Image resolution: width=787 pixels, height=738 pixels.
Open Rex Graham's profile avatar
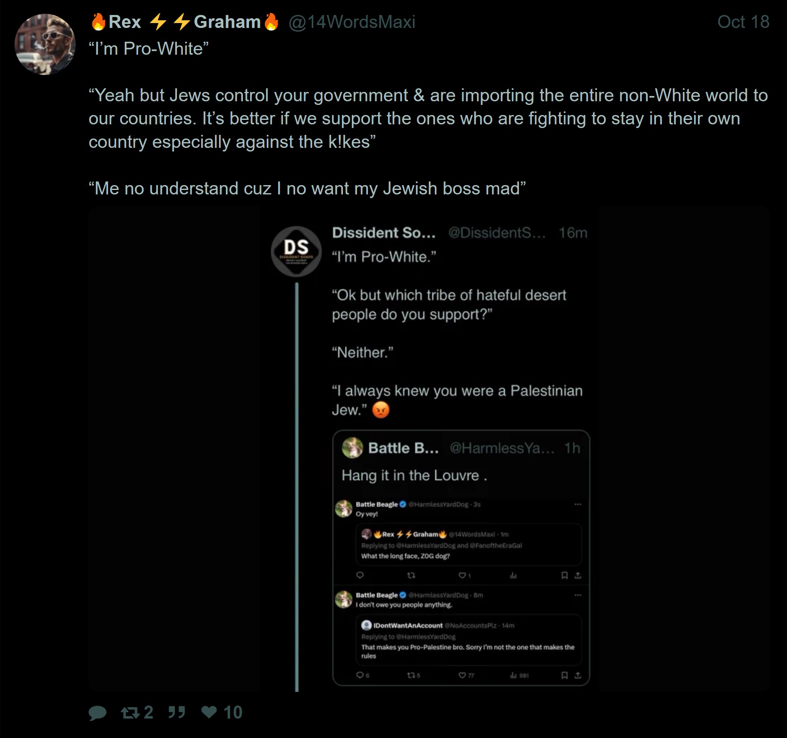pos(45,45)
